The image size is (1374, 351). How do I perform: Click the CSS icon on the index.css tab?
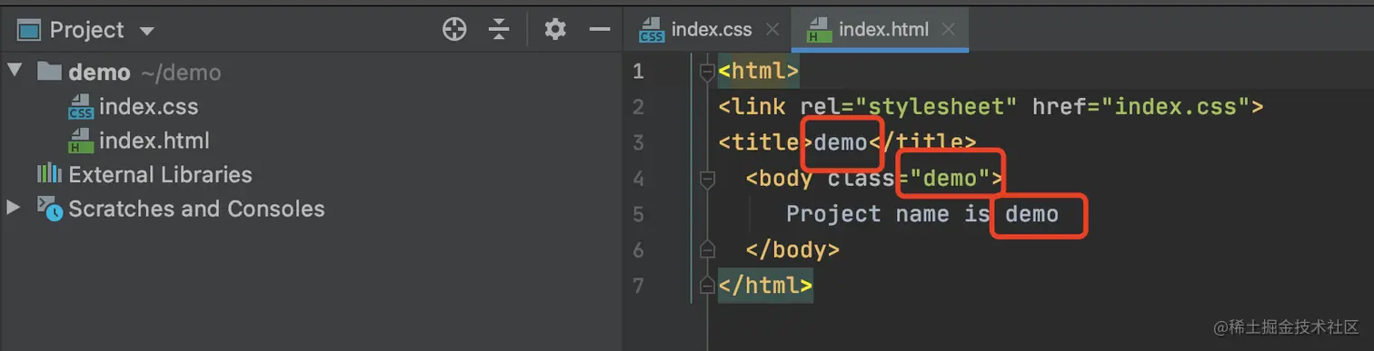pyautogui.click(x=652, y=30)
